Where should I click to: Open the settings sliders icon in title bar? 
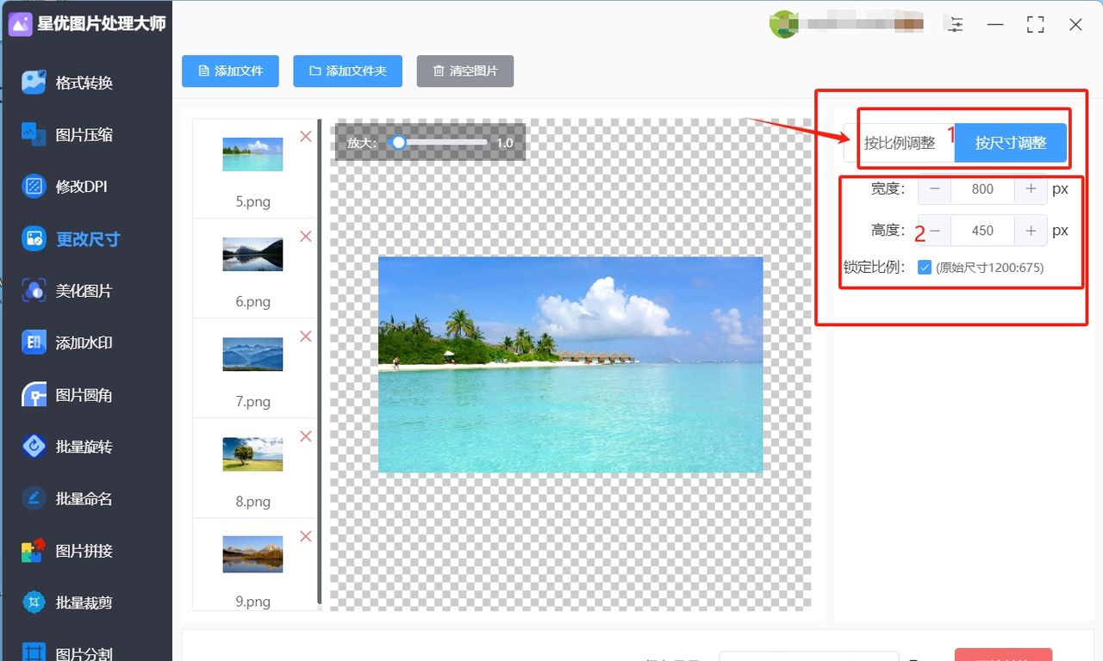point(956,25)
